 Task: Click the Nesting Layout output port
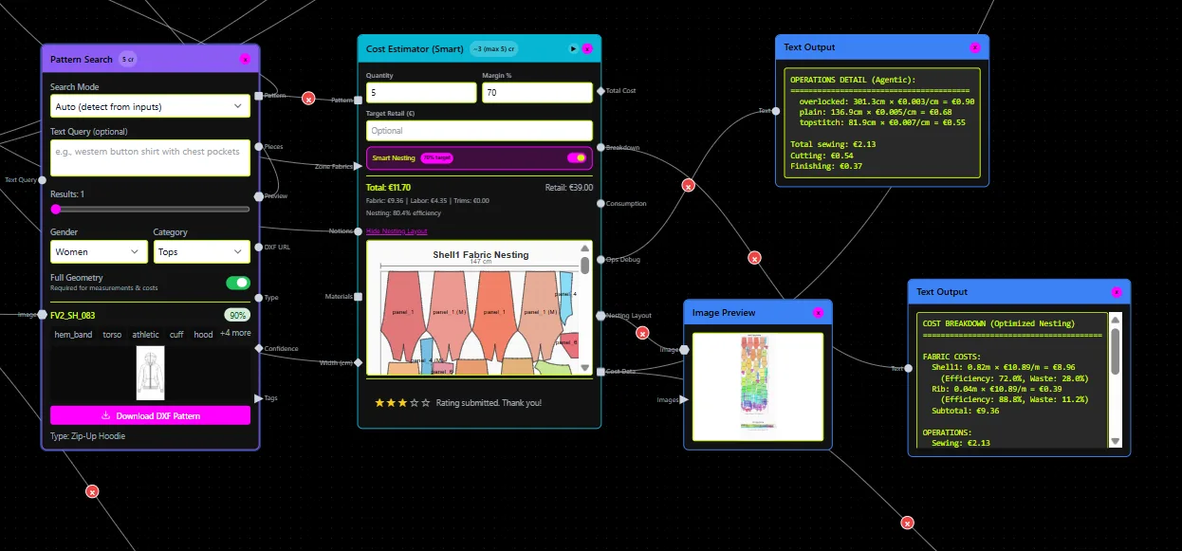point(600,315)
